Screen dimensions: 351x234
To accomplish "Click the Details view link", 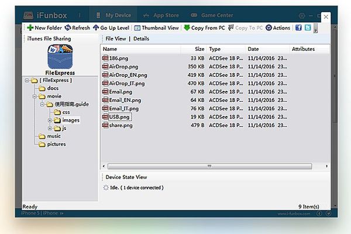I will 141,39.
